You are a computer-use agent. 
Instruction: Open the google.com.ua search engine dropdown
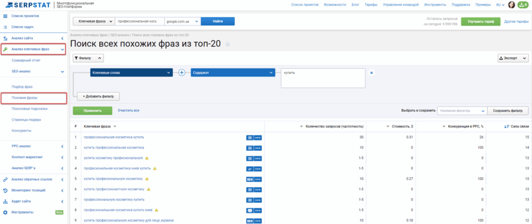(x=182, y=21)
